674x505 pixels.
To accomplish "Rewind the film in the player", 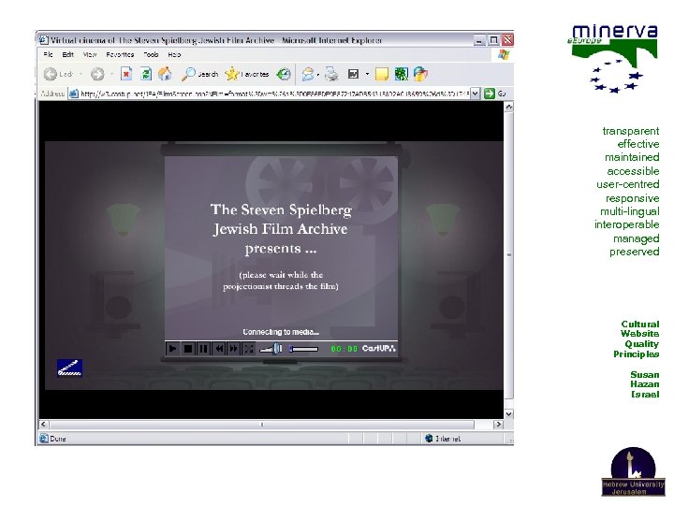I will point(218,348).
